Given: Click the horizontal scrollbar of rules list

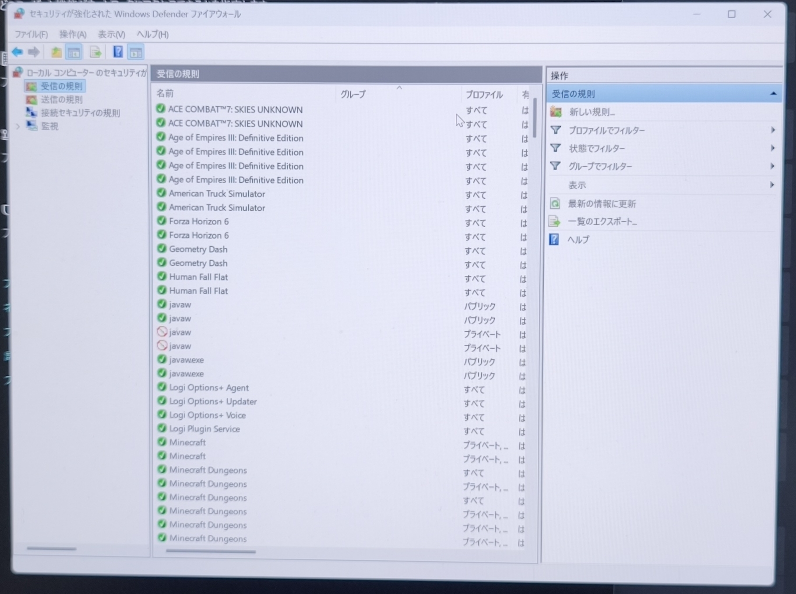Looking at the screenshot, I should pyautogui.click(x=211, y=552).
